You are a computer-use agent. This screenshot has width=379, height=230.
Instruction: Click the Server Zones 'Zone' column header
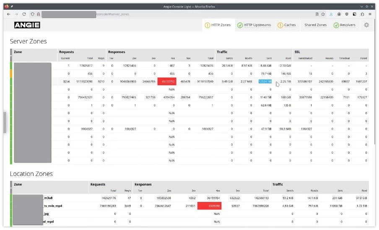pyautogui.click(x=18, y=52)
